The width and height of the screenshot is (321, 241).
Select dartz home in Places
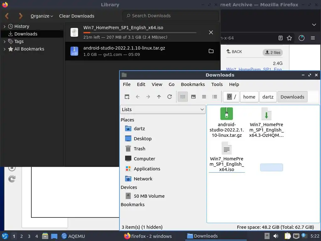(139, 129)
